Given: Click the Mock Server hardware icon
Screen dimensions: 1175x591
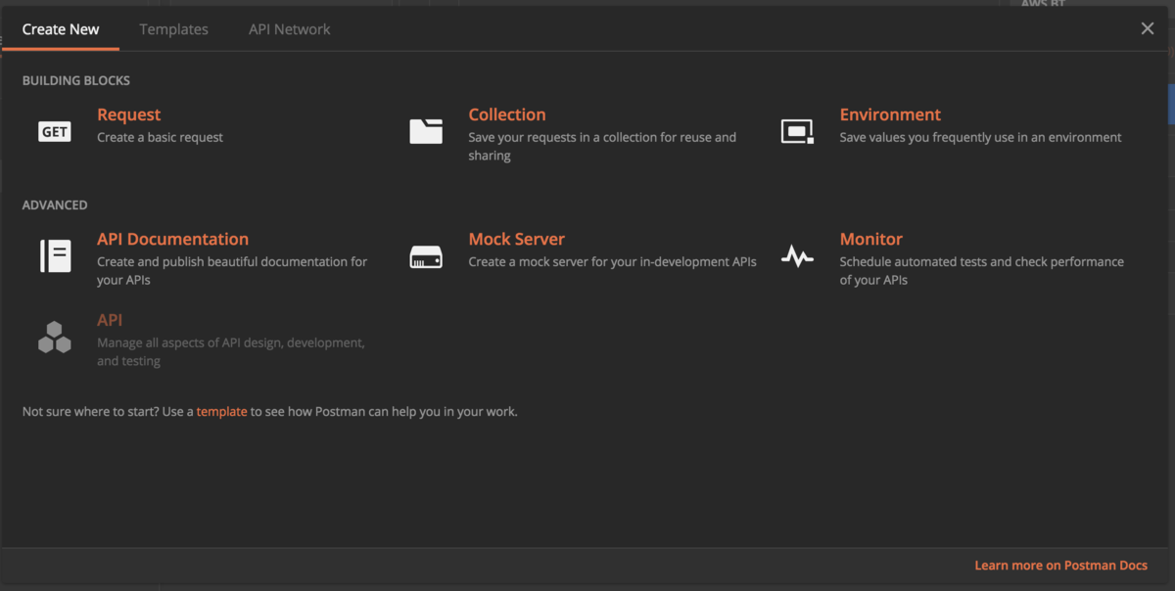Looking at the screenshot, I should 426,257.
